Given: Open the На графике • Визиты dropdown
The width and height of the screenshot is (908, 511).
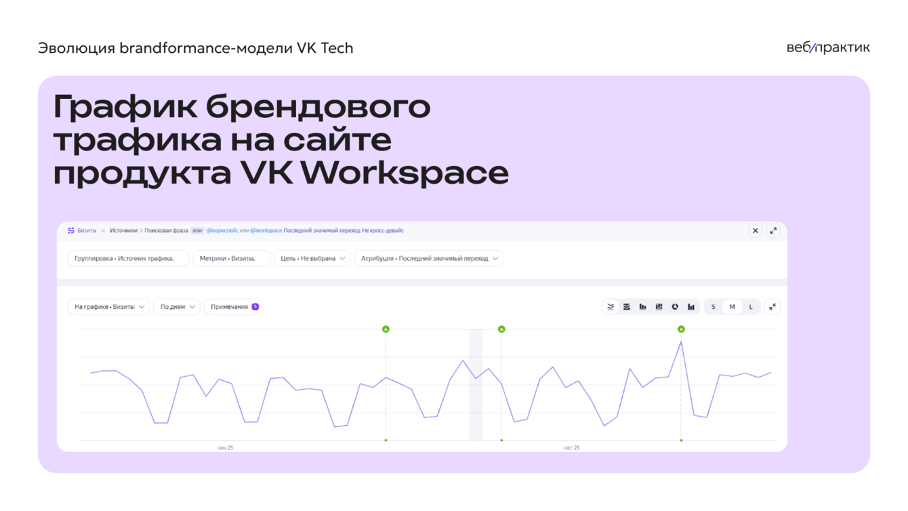Looking at the screenshot, I should [108, 307].
